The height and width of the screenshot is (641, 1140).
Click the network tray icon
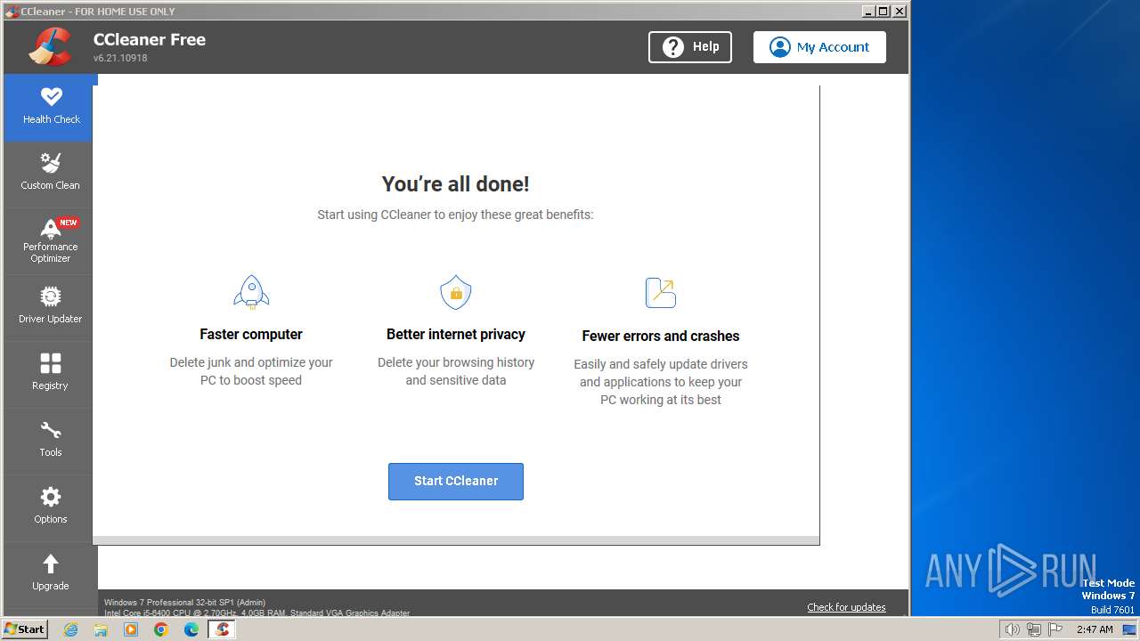[1034, 629]
